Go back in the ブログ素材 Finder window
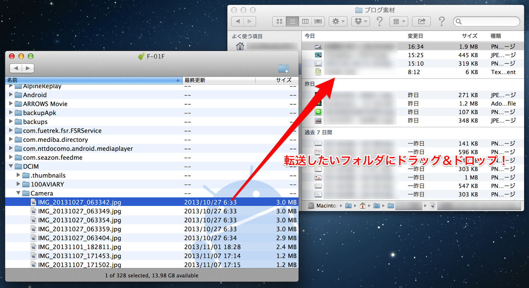The image size is (529, 288). click(238, 21)
